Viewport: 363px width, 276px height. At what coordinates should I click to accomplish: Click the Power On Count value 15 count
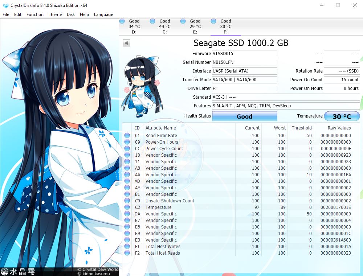[342, 79]
